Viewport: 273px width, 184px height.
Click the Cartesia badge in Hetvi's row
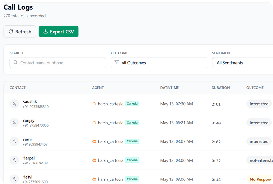click(132, 179)
